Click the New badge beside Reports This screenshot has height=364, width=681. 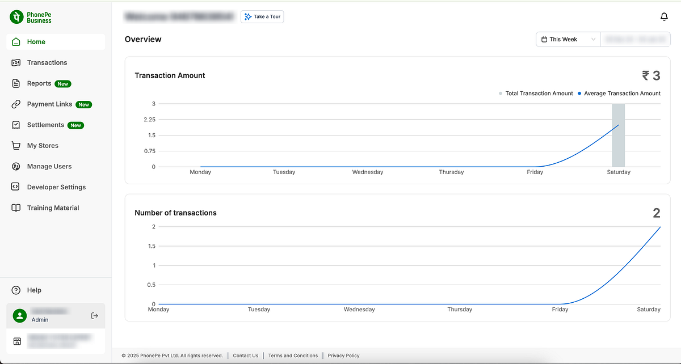[63, 84]
